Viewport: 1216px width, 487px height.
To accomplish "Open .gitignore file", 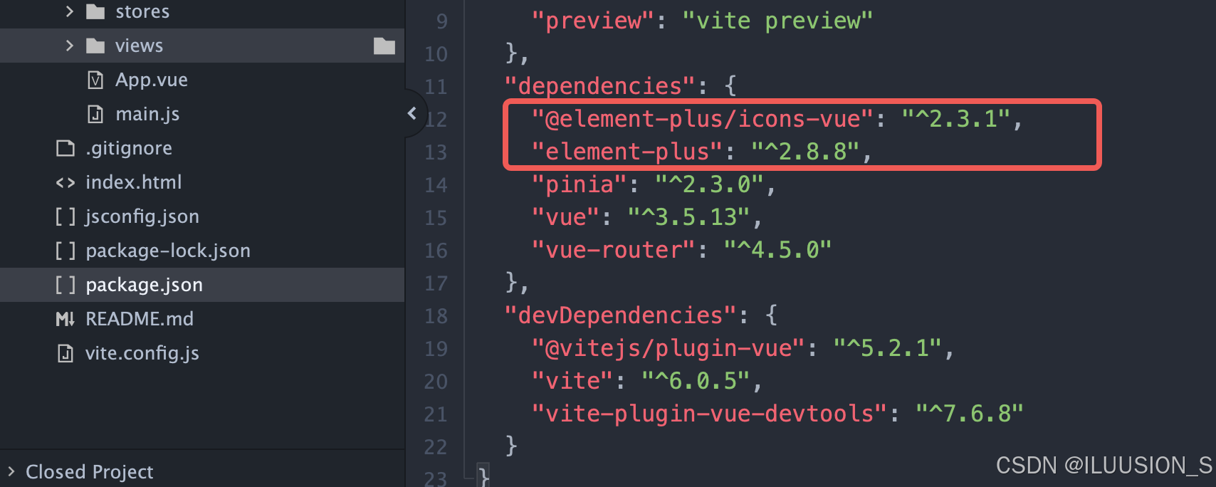I will click(129, 148).
